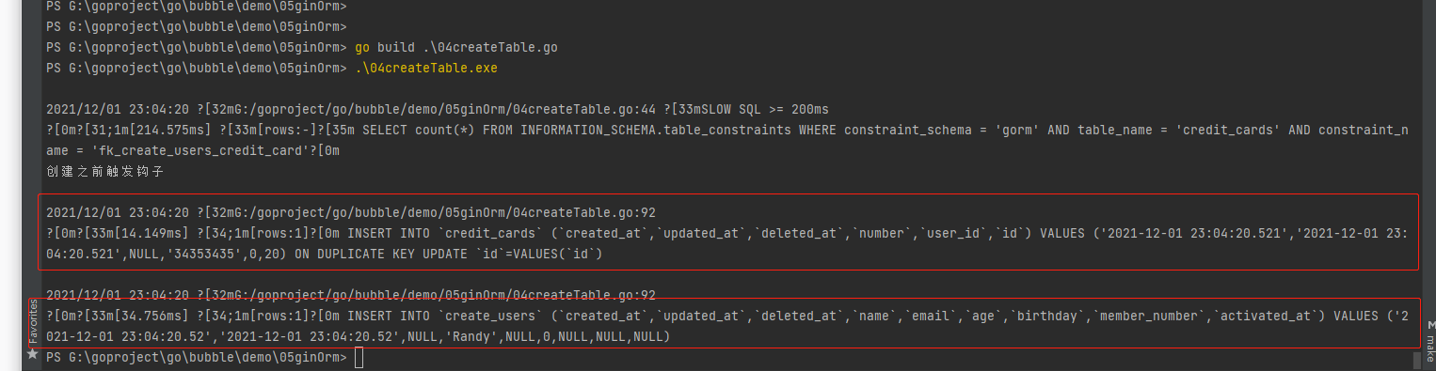1436x371 pixels.
Task: Click the [214.575ms] query timing
Action: click(168, 130)
